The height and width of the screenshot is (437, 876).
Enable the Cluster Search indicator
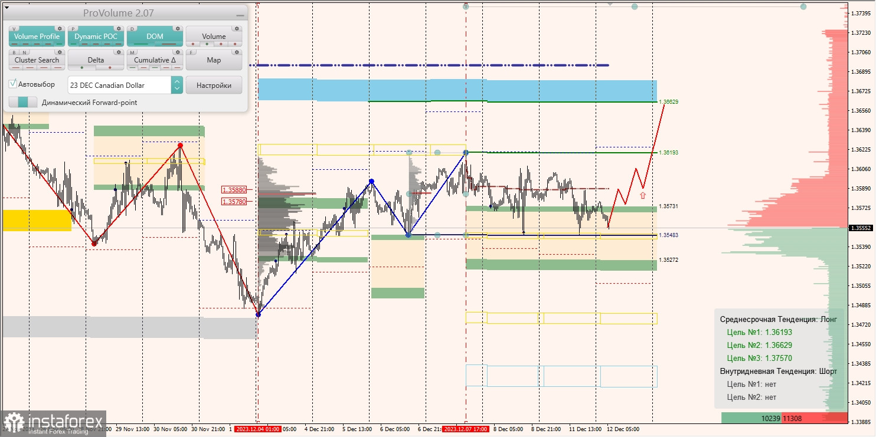pos(37,60)
